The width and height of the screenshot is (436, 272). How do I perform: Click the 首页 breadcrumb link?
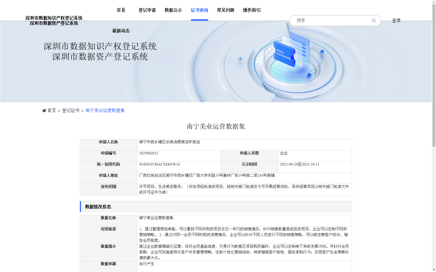52,110
